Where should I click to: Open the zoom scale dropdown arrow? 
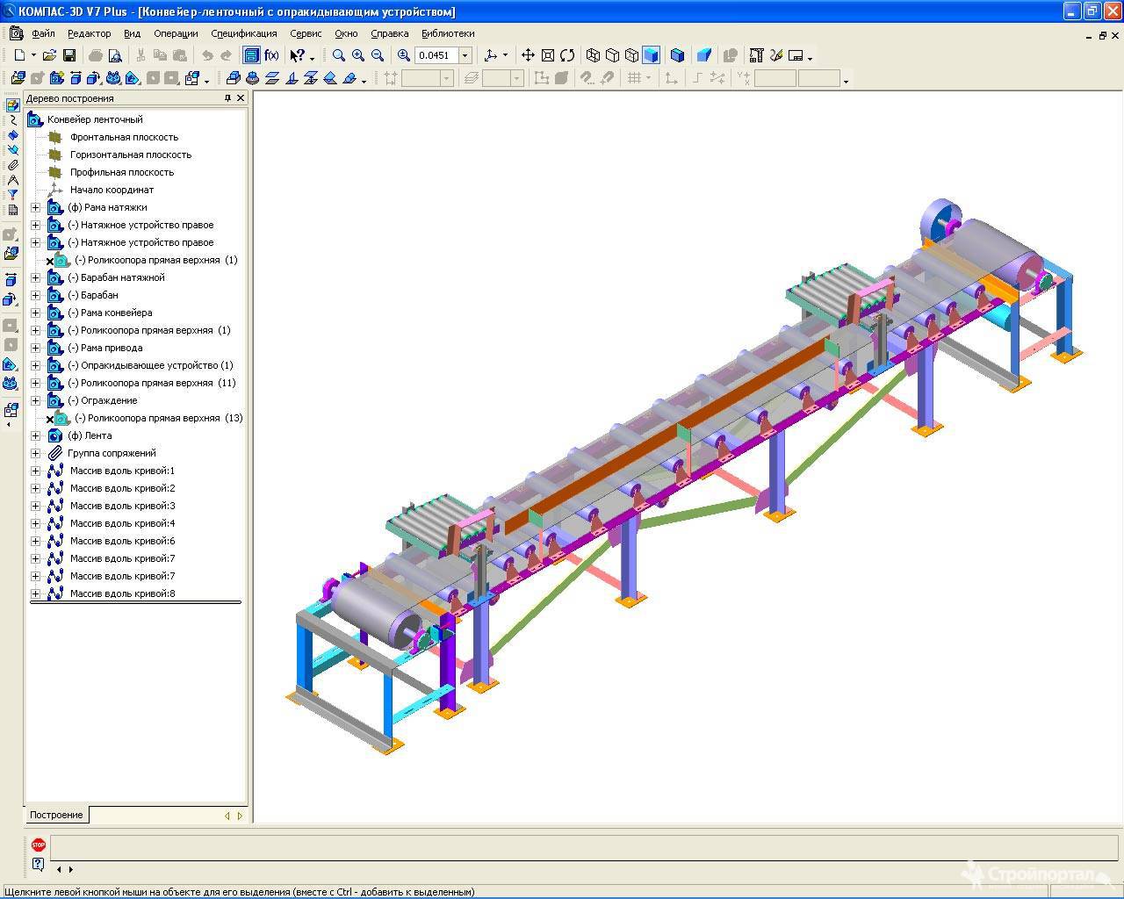[x=465, y=55]
